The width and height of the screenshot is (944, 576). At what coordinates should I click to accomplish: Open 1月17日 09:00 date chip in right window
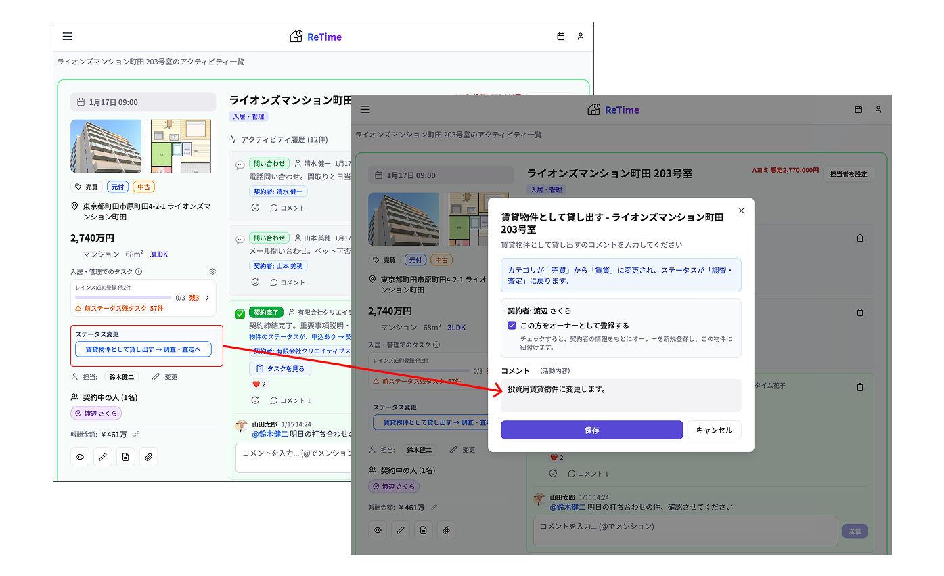[441, 175]
